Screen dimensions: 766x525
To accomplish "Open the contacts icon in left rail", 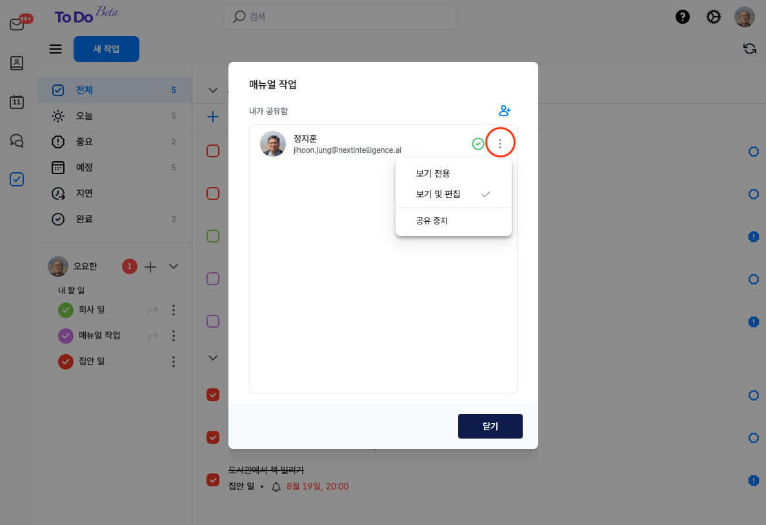I will [17, 63].
